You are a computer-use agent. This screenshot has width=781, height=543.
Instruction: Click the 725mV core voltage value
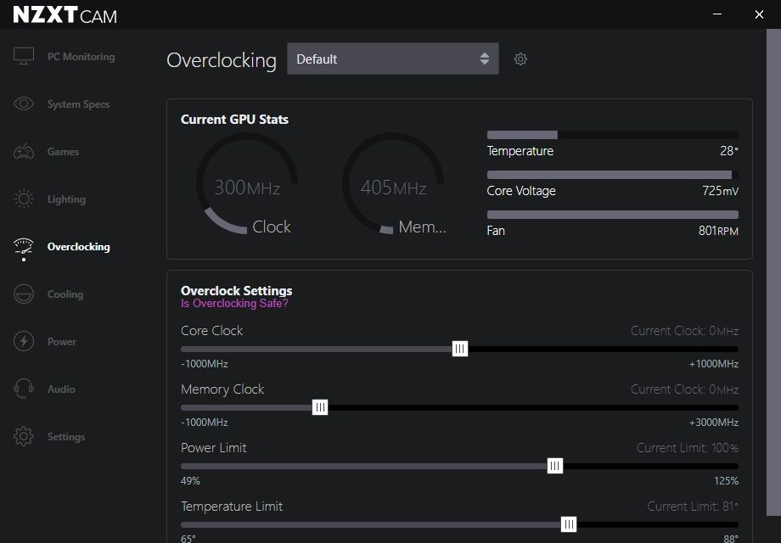coord(720,191)
